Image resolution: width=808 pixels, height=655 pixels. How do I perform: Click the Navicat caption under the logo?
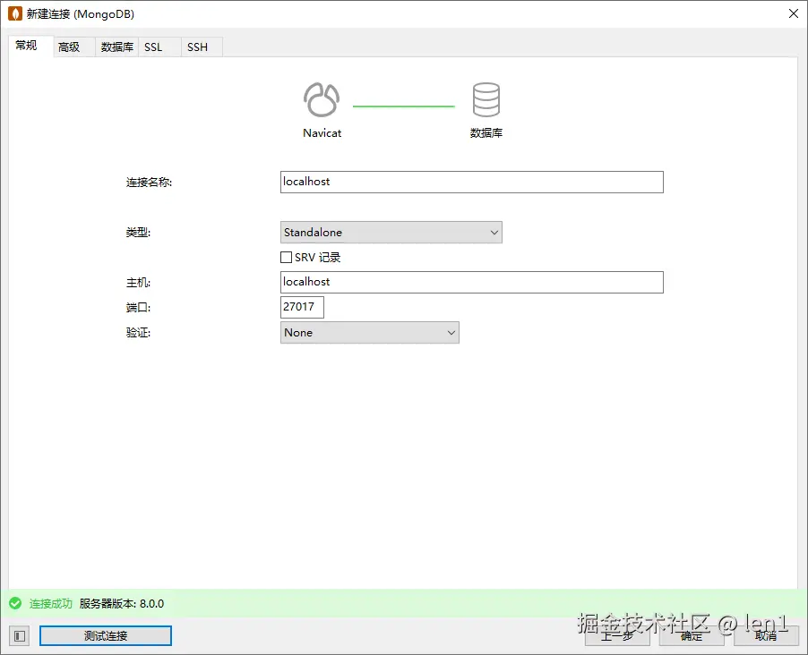coord(322,132)
